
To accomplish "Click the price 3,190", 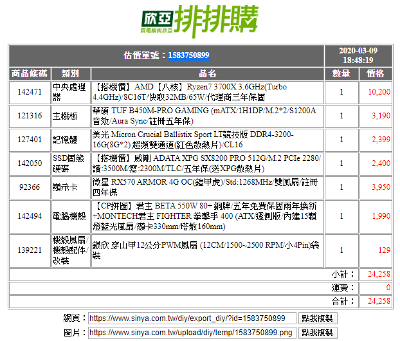I will point(381,116).
